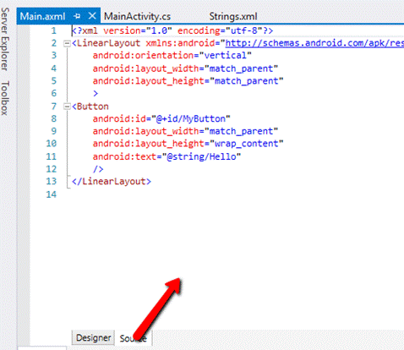Follow the schemas.android.com namespace link
Image resolution: width=404 pixels, height=350 pixels.
(x=314, y=43)
